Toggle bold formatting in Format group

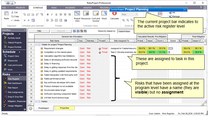(x=48, y=14)
